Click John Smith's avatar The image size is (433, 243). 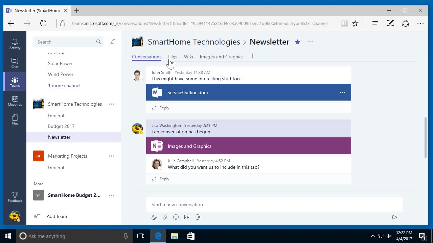click(137, 75)
